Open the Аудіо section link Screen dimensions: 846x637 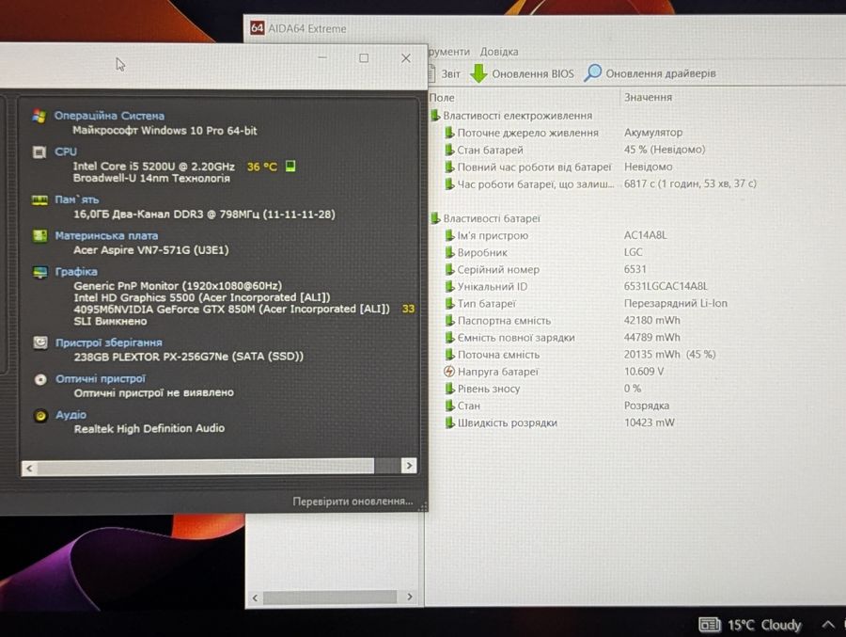(70, 414)
